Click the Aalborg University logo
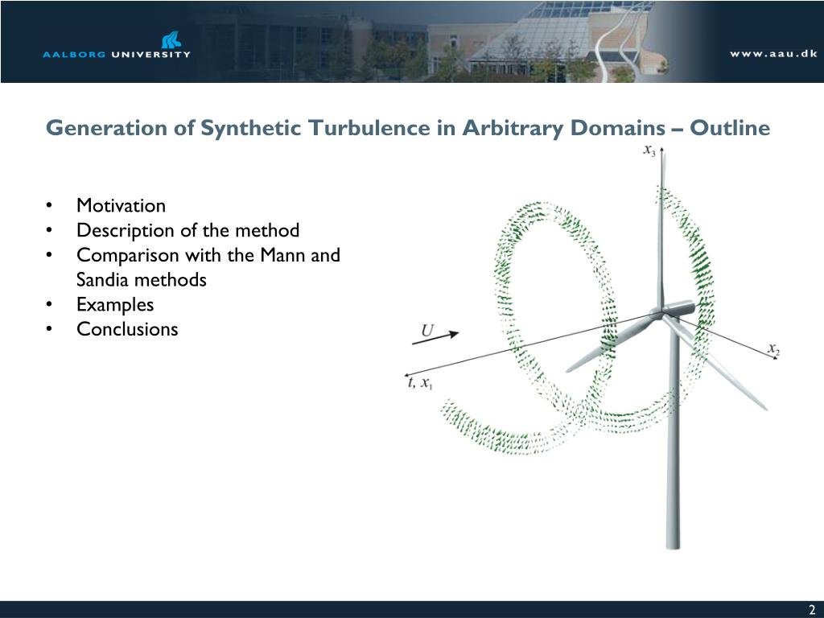This screenshot has width=824, height=618. click(x=117, y=45)
